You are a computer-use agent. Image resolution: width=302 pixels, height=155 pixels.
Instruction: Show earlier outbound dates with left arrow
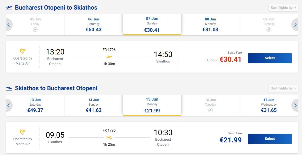(9, 25)
